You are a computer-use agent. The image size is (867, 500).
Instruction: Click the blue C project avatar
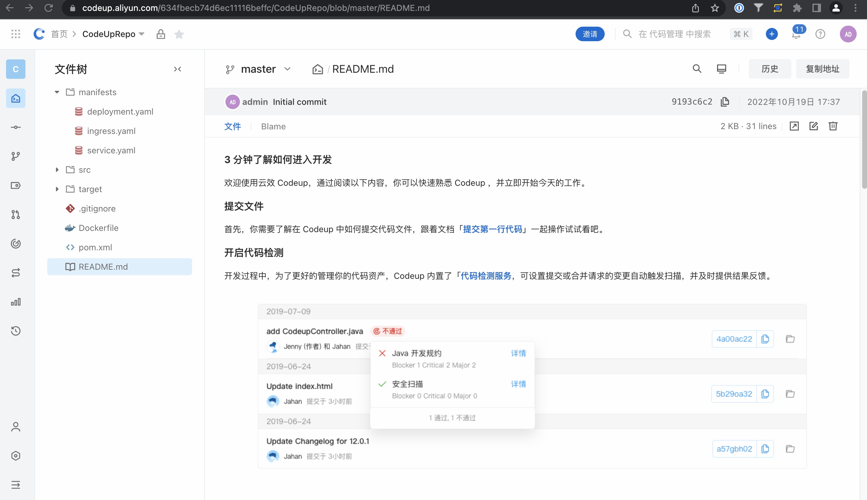click(16, 69)
